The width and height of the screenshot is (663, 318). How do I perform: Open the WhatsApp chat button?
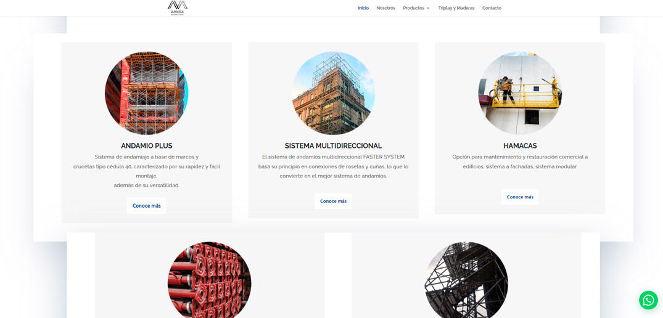[648, 300]
